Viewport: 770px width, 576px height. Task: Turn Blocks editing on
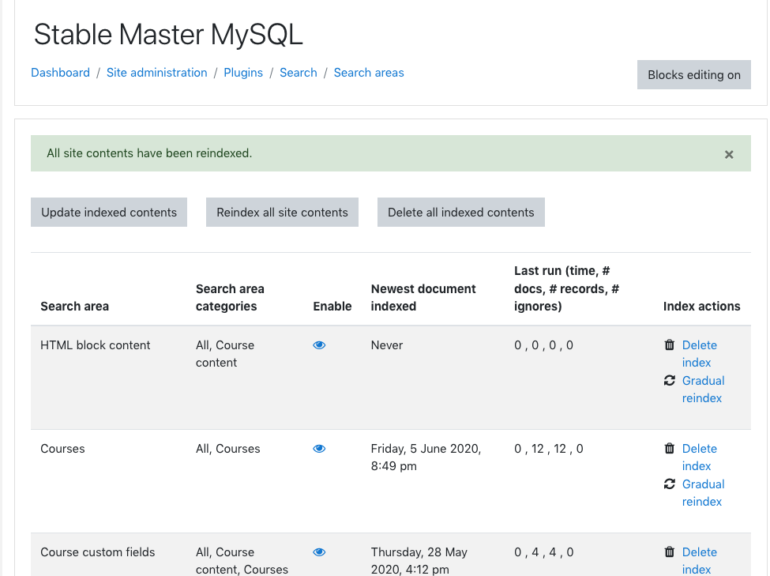point(694,75)
